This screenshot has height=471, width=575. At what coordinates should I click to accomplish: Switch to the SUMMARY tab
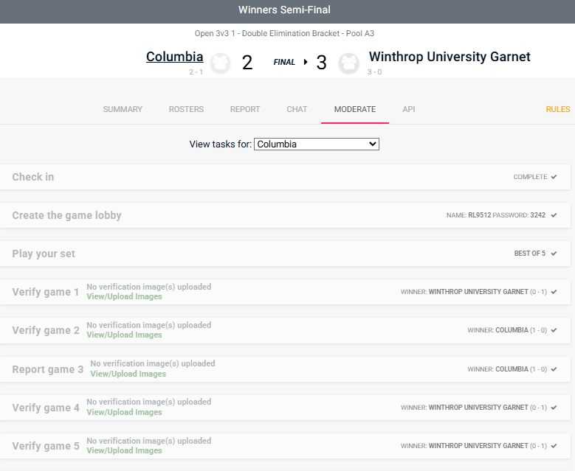[x=123, y=109]
